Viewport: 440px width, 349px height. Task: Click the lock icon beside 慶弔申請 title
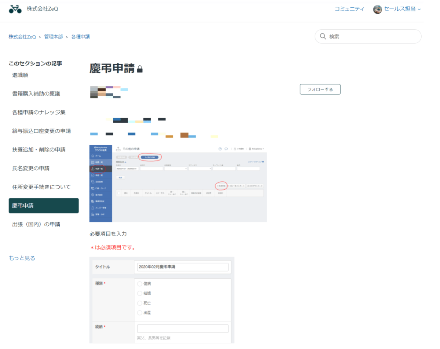tap(140, 69)
